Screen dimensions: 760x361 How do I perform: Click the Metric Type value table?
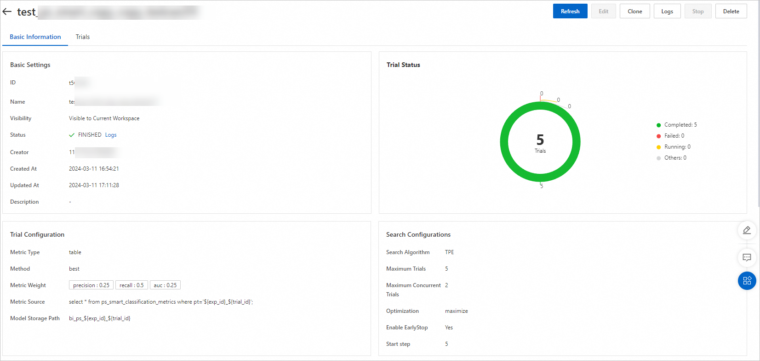[x=75, y=252]
